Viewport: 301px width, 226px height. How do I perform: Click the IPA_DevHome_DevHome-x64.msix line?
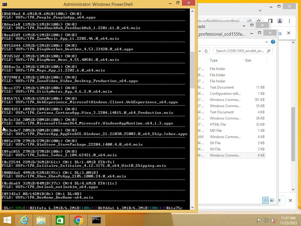[47, 197]
